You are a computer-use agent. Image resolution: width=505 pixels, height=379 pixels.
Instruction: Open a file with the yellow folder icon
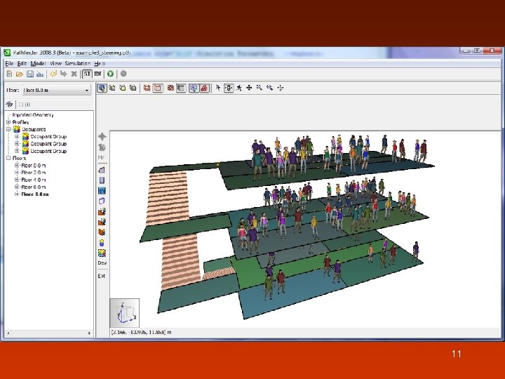coord(20,74)
